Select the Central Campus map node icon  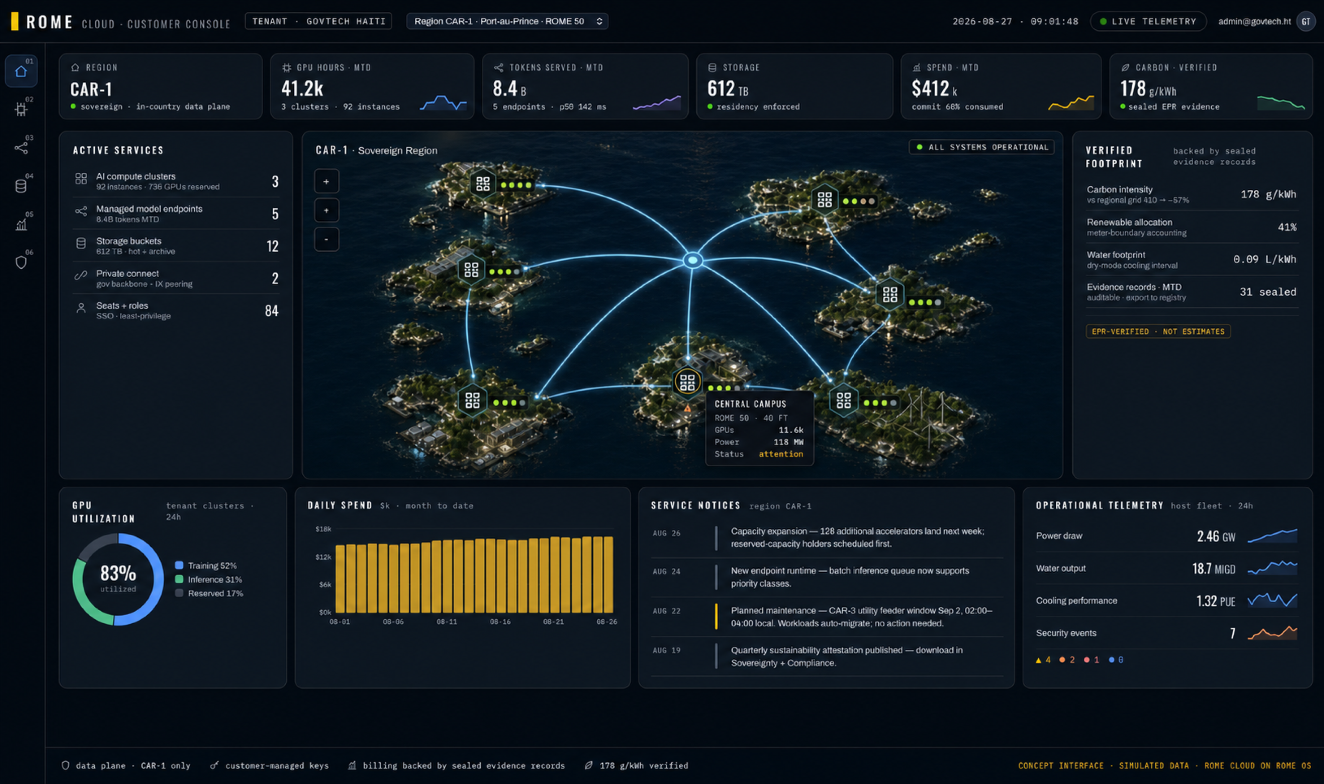point(687,382)
